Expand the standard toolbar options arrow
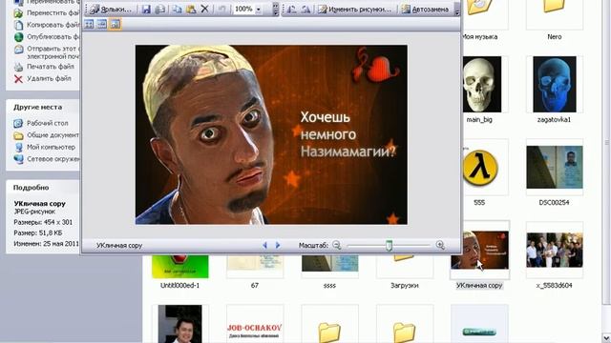Viewport: 611px width, 343px height. (x=276, y=9)
